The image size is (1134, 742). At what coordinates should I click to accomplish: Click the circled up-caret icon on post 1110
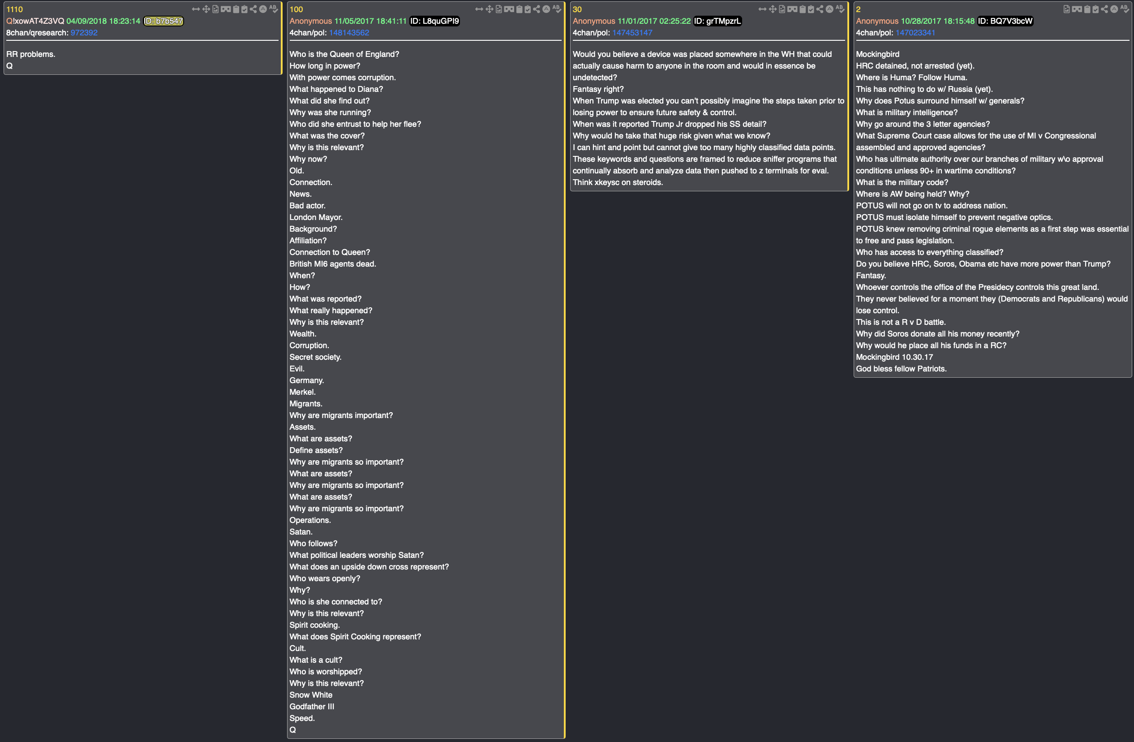(263, 9)
